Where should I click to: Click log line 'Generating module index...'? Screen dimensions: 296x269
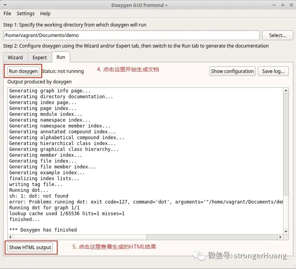tap(46, 114)
